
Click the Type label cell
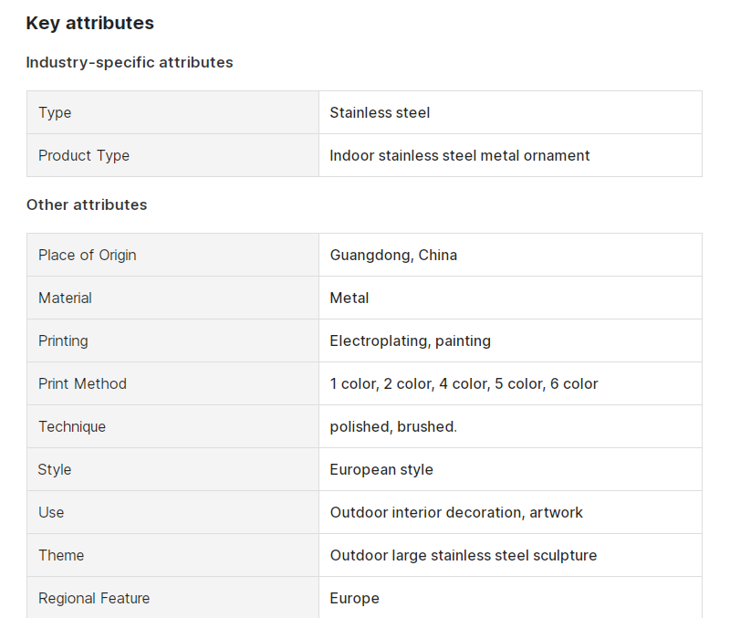tap(172, 112)
